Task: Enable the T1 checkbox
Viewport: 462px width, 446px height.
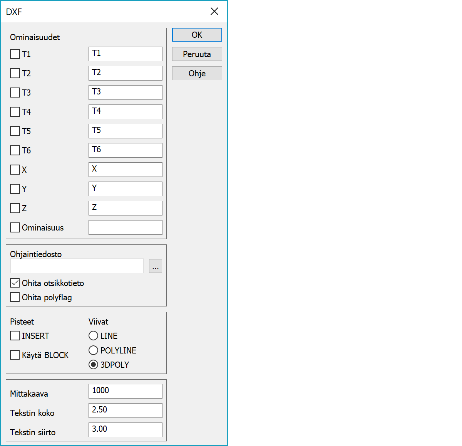Action: coord(15,54)
